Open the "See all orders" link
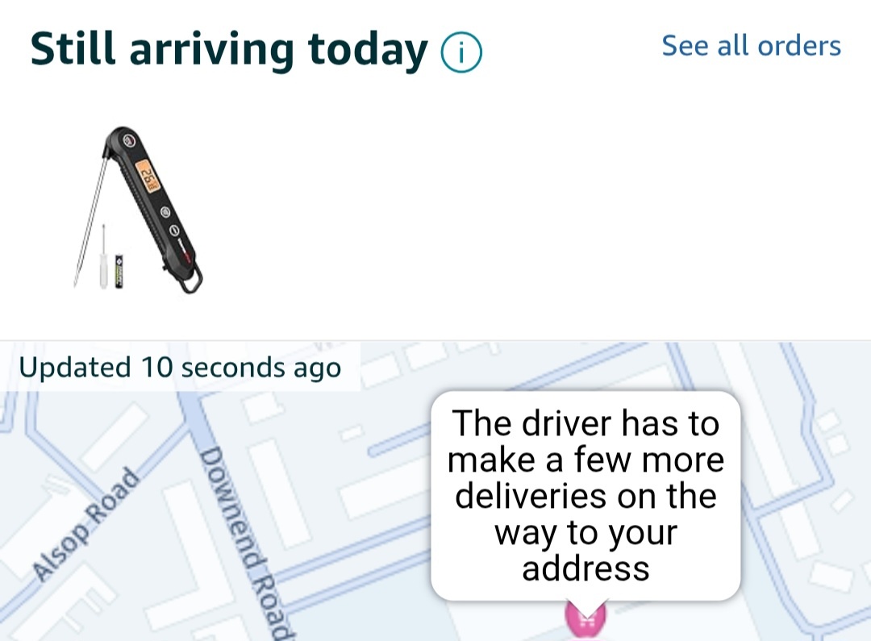 [x=751, y=45]
